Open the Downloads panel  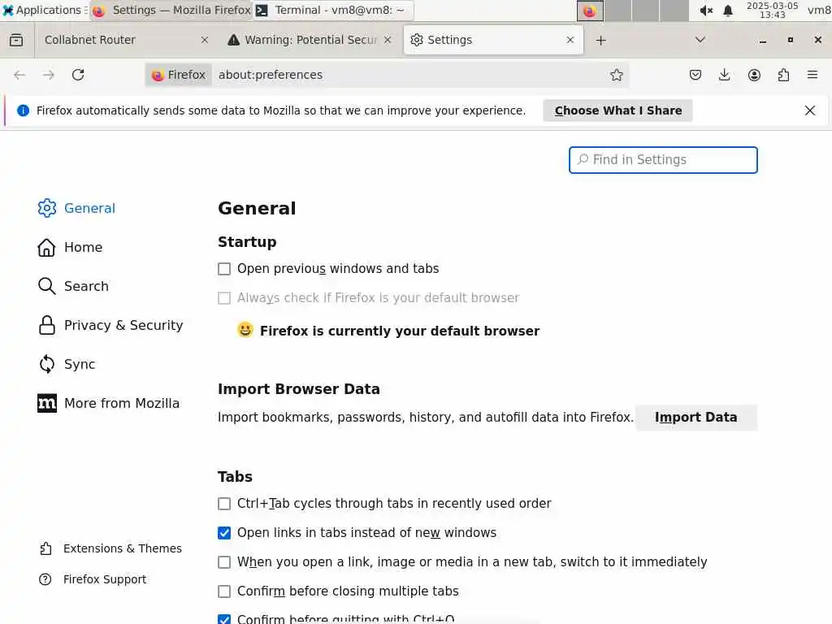[x=724, y=75]
